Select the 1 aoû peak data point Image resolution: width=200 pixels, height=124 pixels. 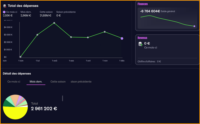(x=54, y=23)
